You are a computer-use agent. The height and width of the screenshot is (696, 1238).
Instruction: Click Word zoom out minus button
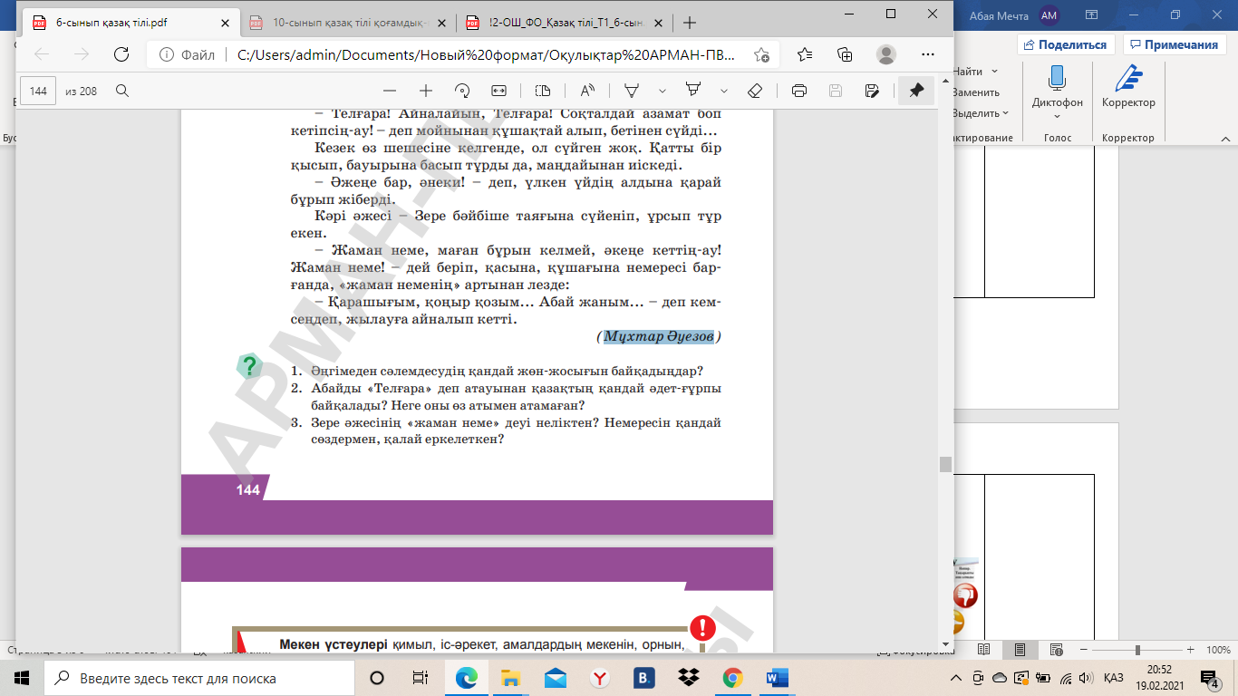pyautogui.click(x=1084, y=650)
